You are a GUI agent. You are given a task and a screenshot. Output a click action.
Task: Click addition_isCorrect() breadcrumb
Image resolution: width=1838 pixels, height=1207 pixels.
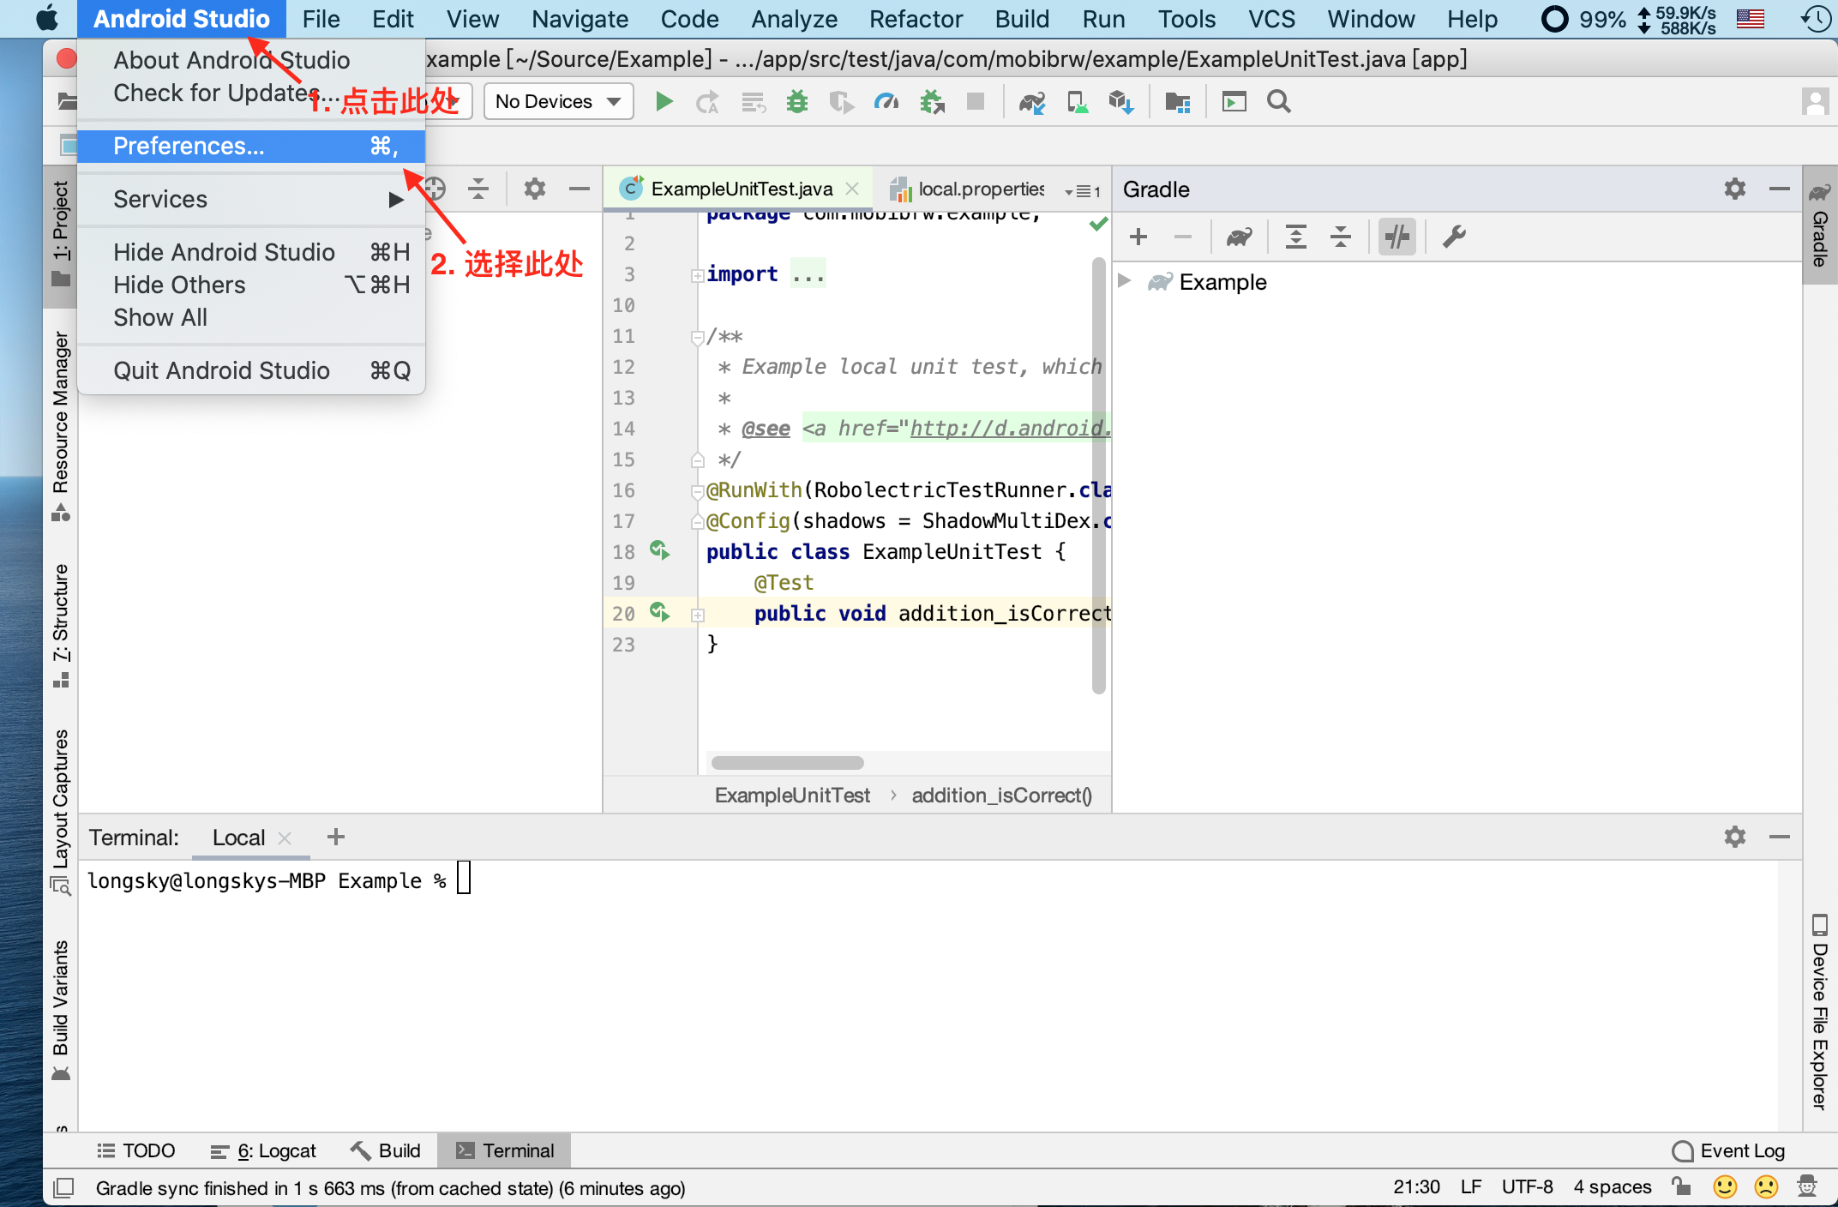coord(1001,796)
